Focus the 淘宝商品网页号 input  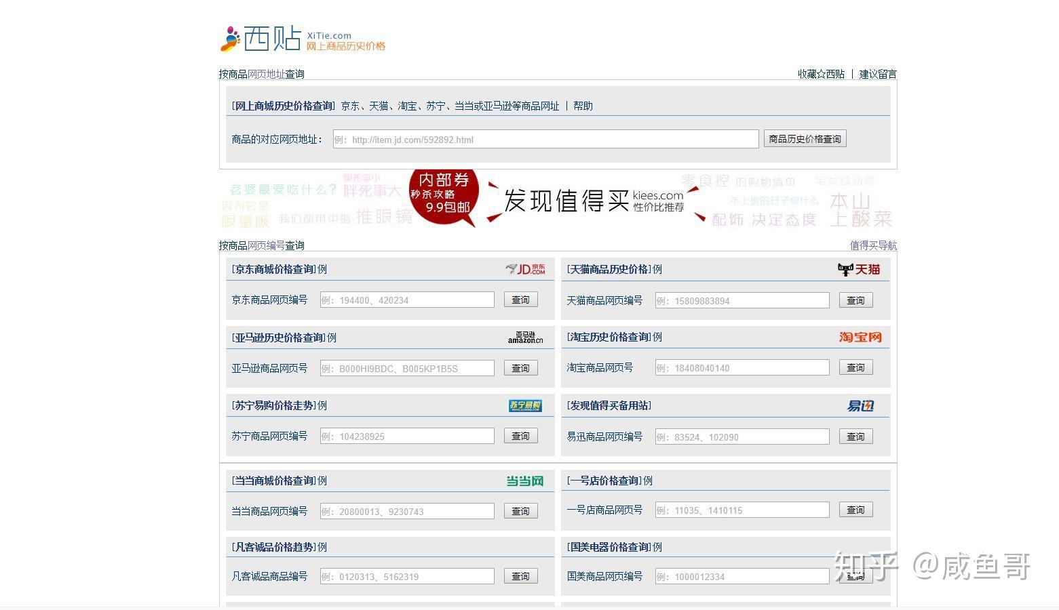point(742,367)
